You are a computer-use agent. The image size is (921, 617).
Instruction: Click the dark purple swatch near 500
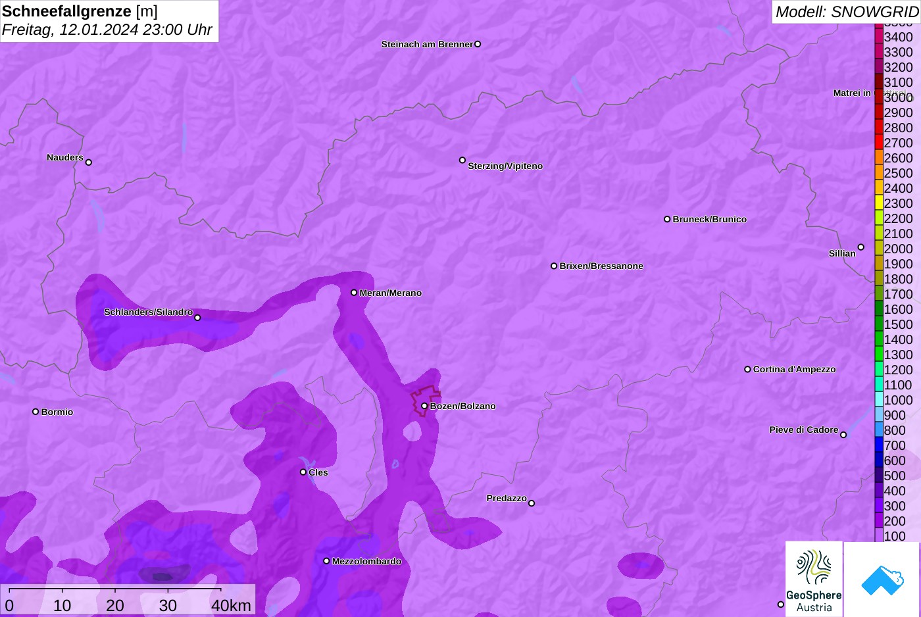[x=879, y=475]
